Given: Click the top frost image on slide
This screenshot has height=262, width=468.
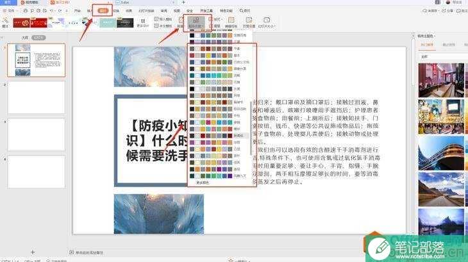Looking at the screenshot, I should tap(151, 66).
